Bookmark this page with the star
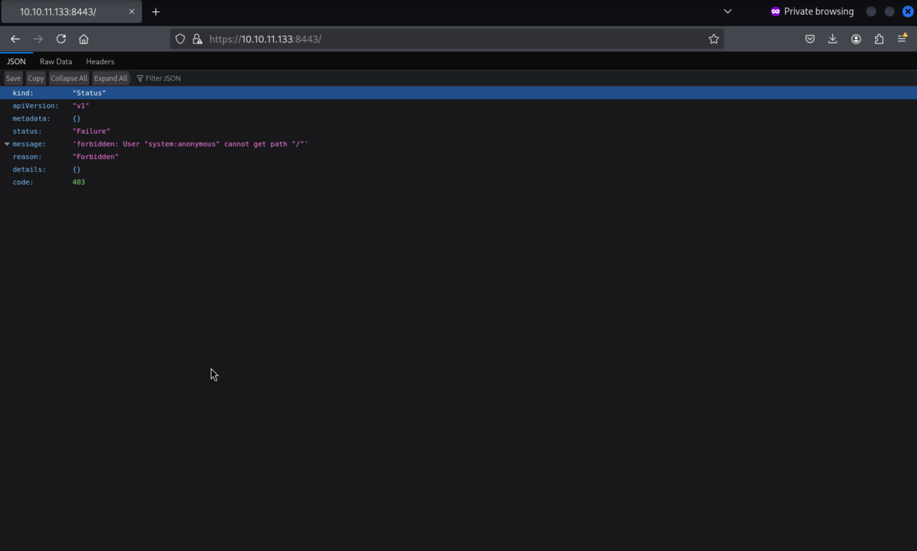Screen dimensions: 917x551 click(714, 39)
